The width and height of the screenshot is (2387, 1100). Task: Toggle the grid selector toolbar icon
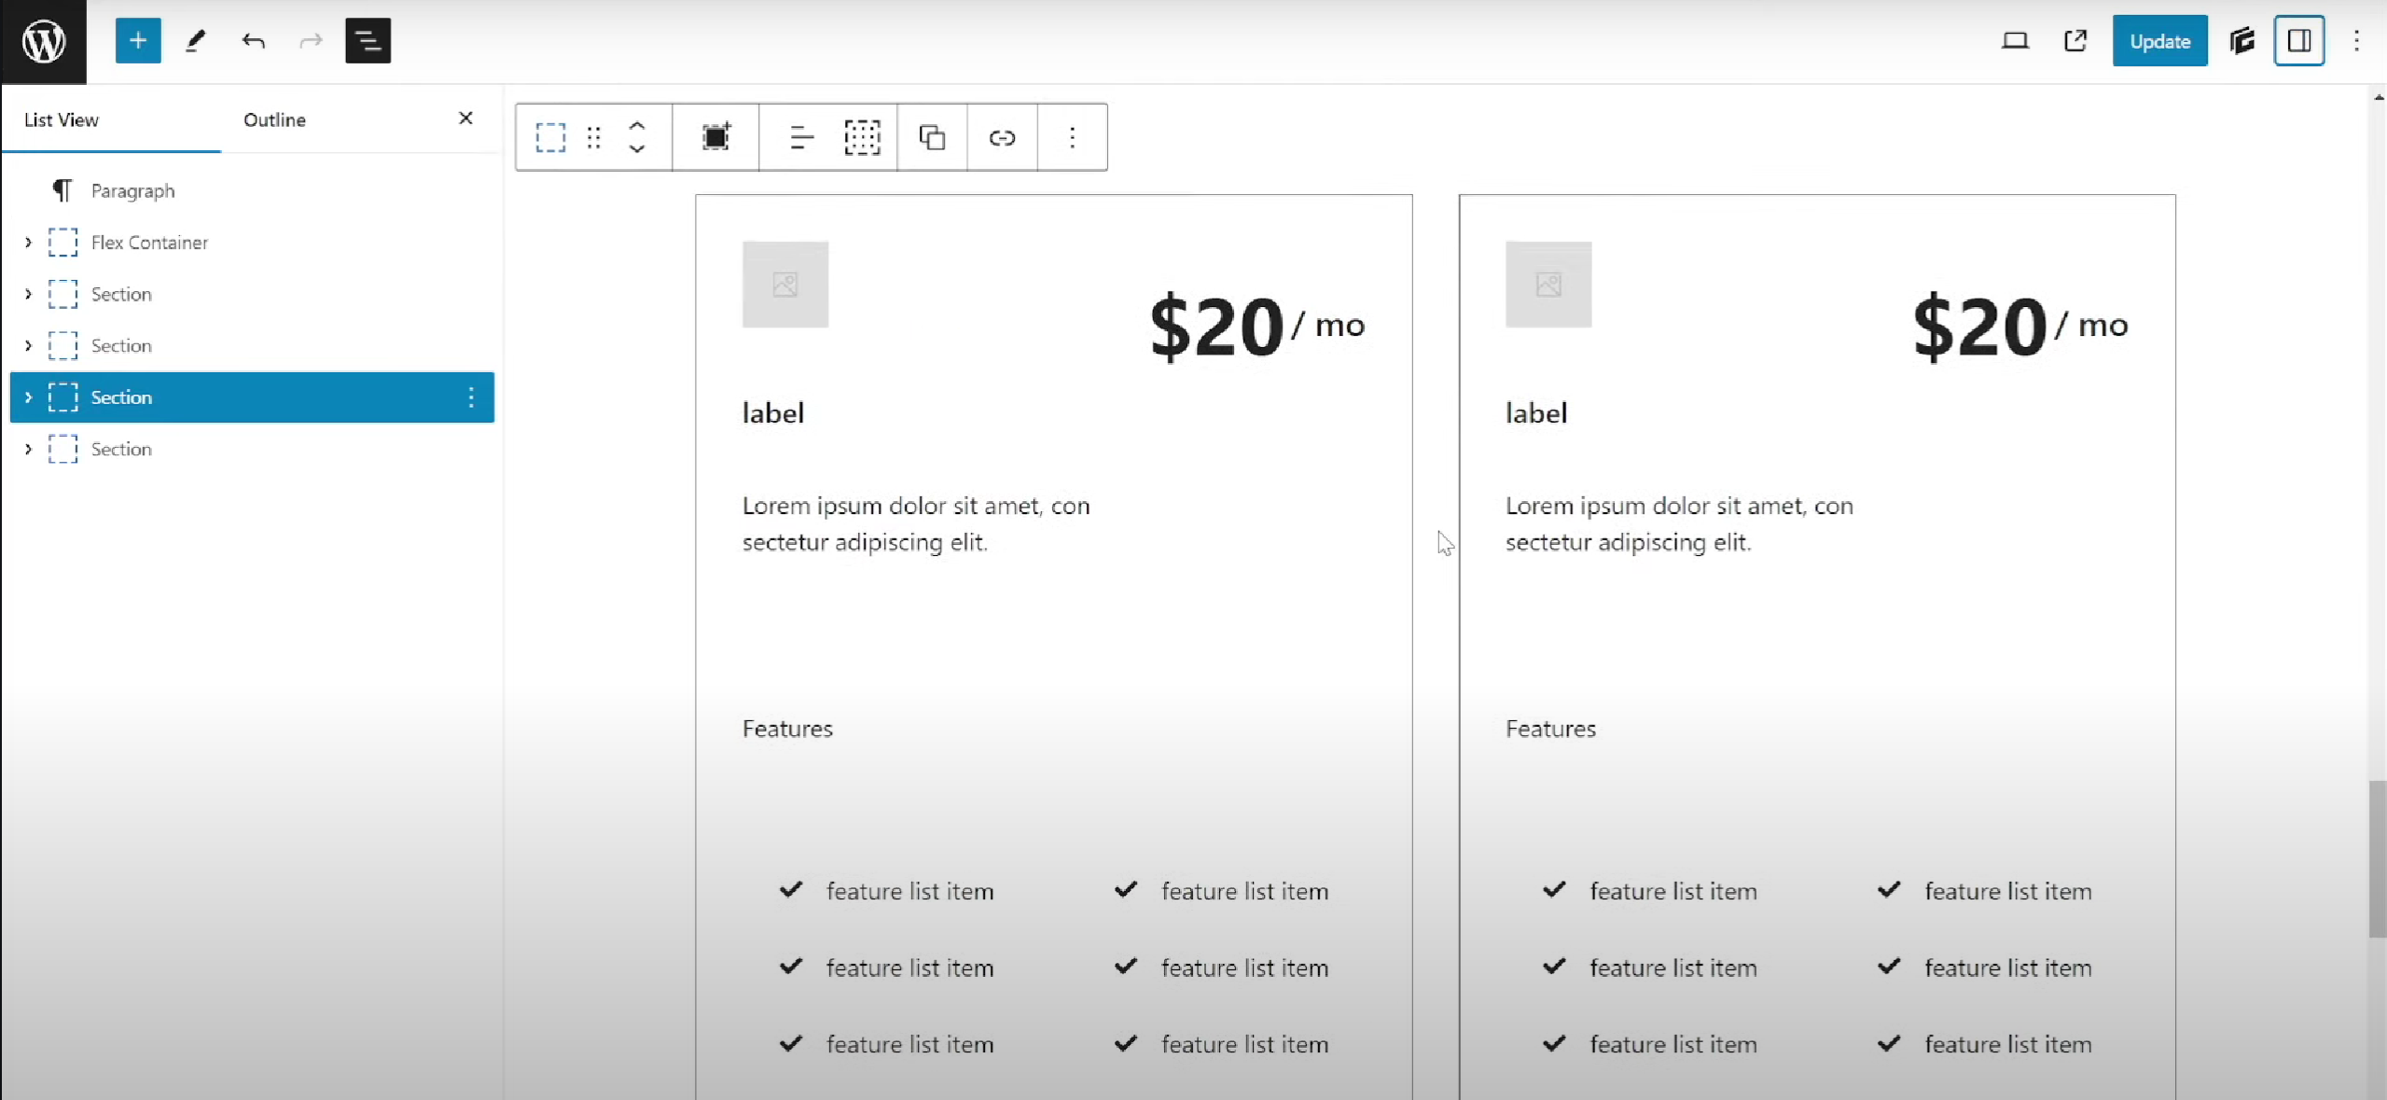point(862,138)
